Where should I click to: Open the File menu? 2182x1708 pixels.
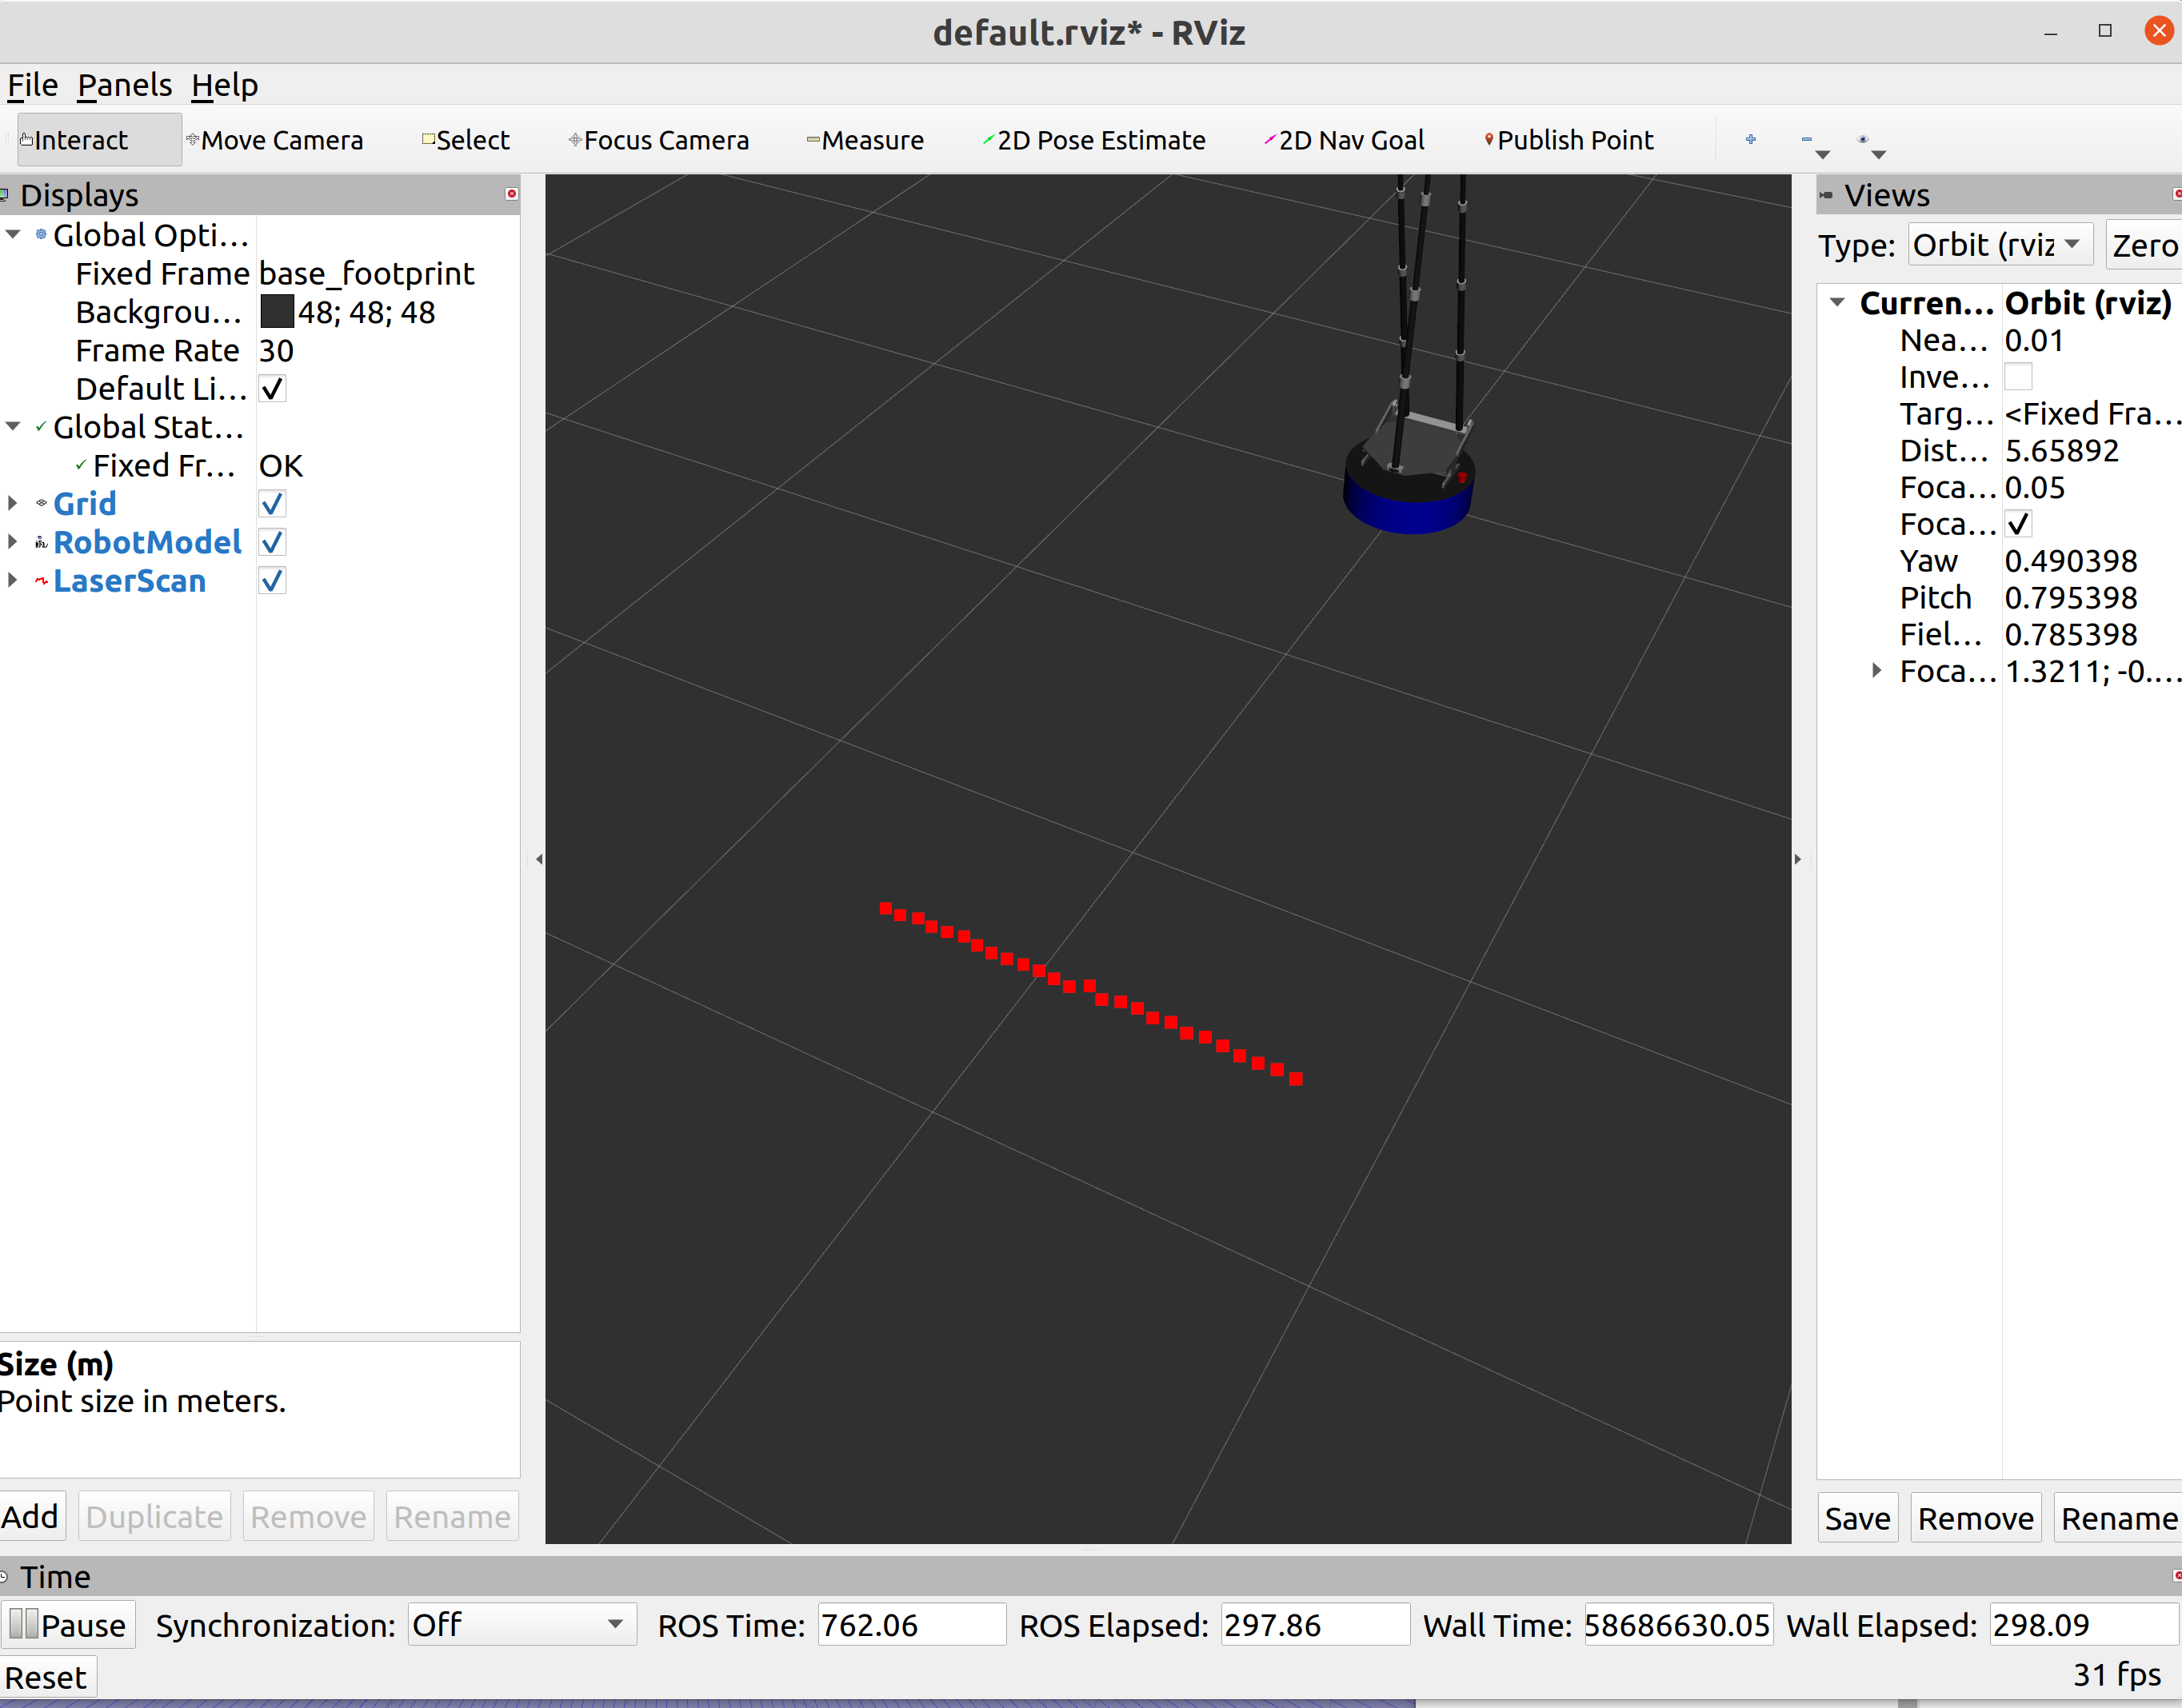(32, 85)
